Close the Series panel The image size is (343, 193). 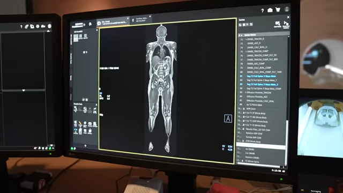point(288,17)
